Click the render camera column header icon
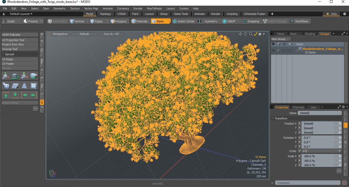The image size is (349, 187). click(x=279, y=44)
